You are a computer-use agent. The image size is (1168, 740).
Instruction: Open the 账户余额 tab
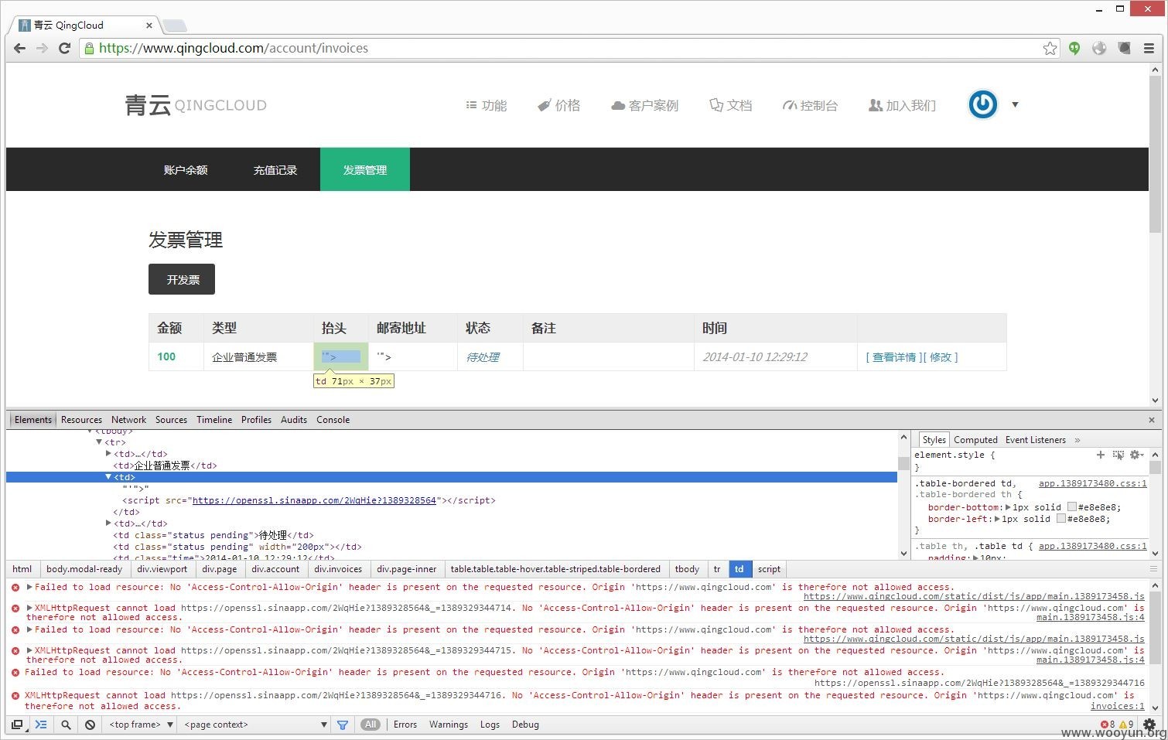(x=186, y=170)
